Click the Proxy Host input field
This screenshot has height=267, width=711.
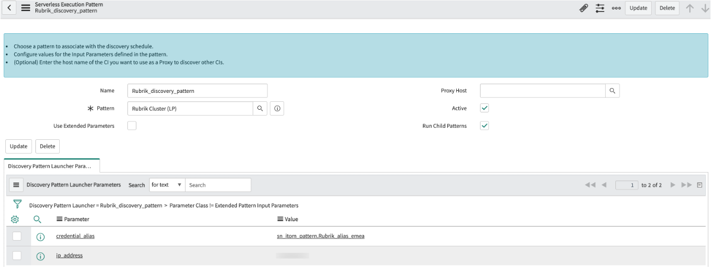coord(542,91)
